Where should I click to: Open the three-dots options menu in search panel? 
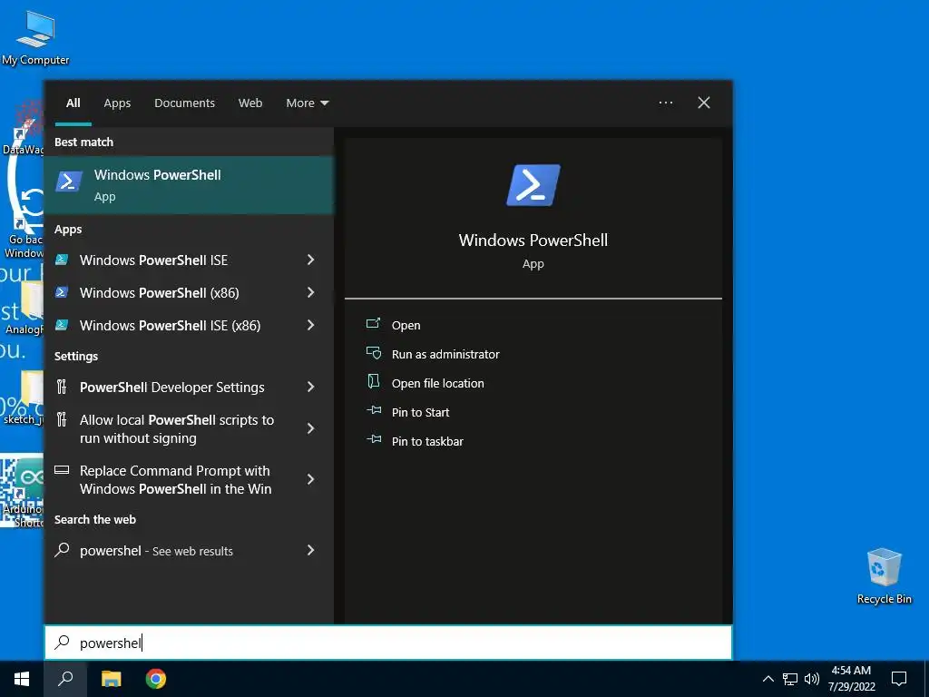pos(665,103)
